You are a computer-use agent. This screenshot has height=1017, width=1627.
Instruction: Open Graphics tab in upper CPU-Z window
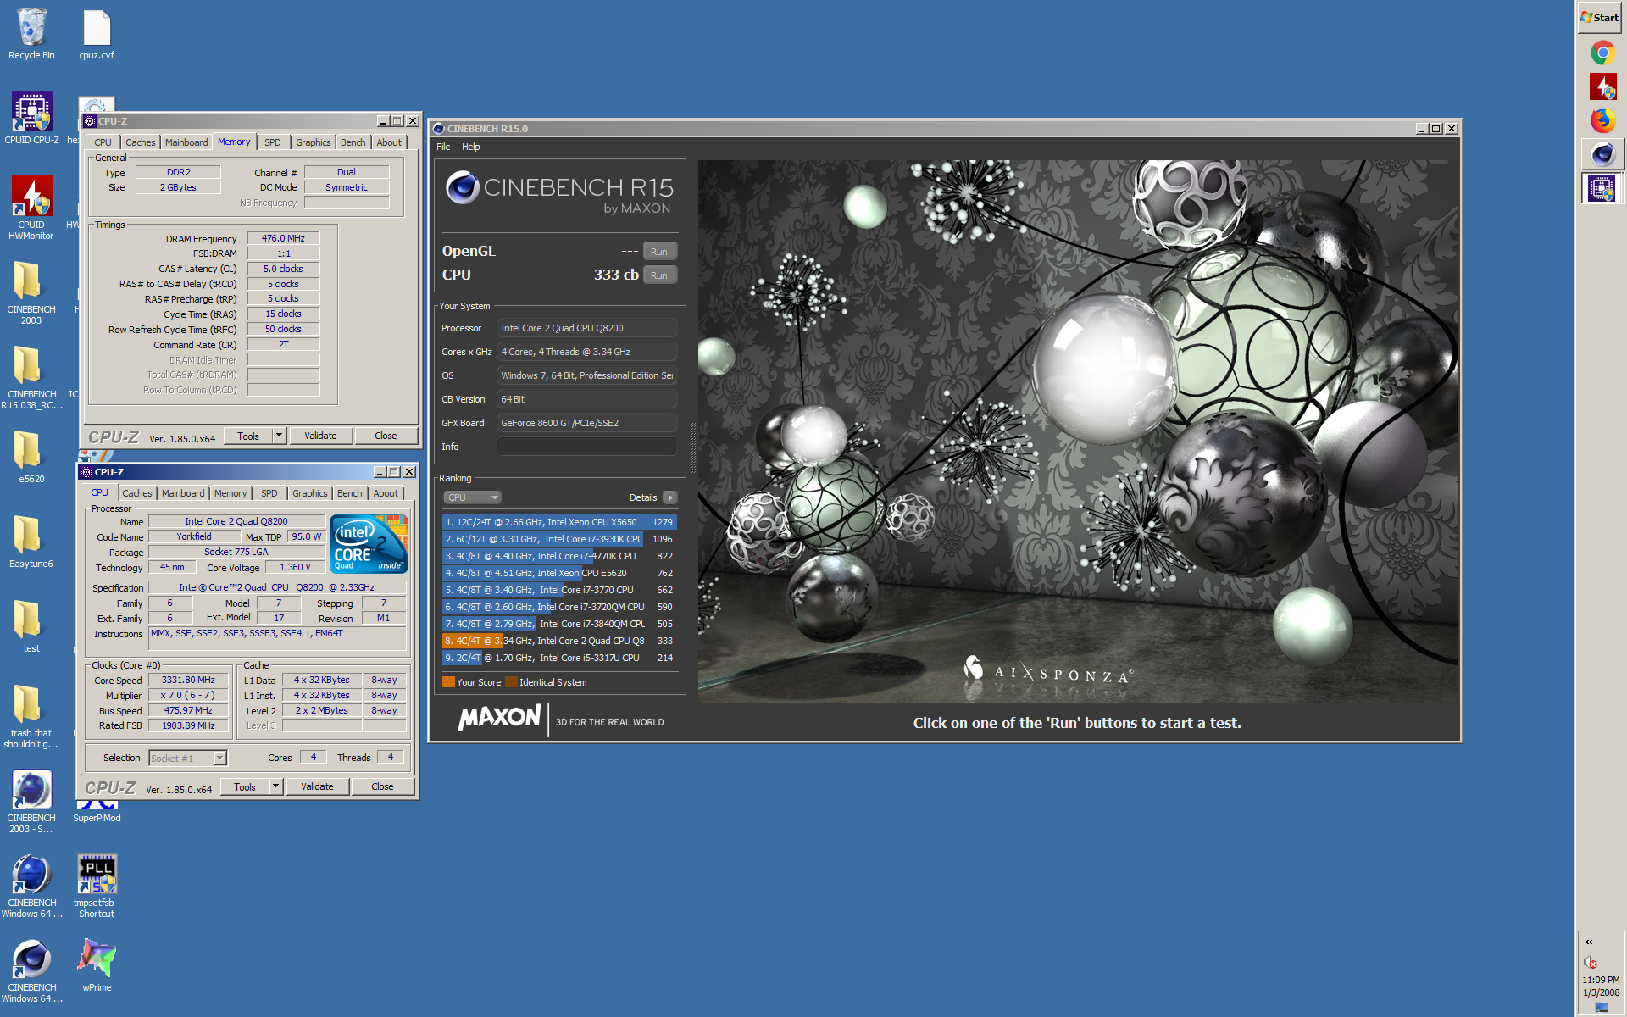click(x=314, y=142)
